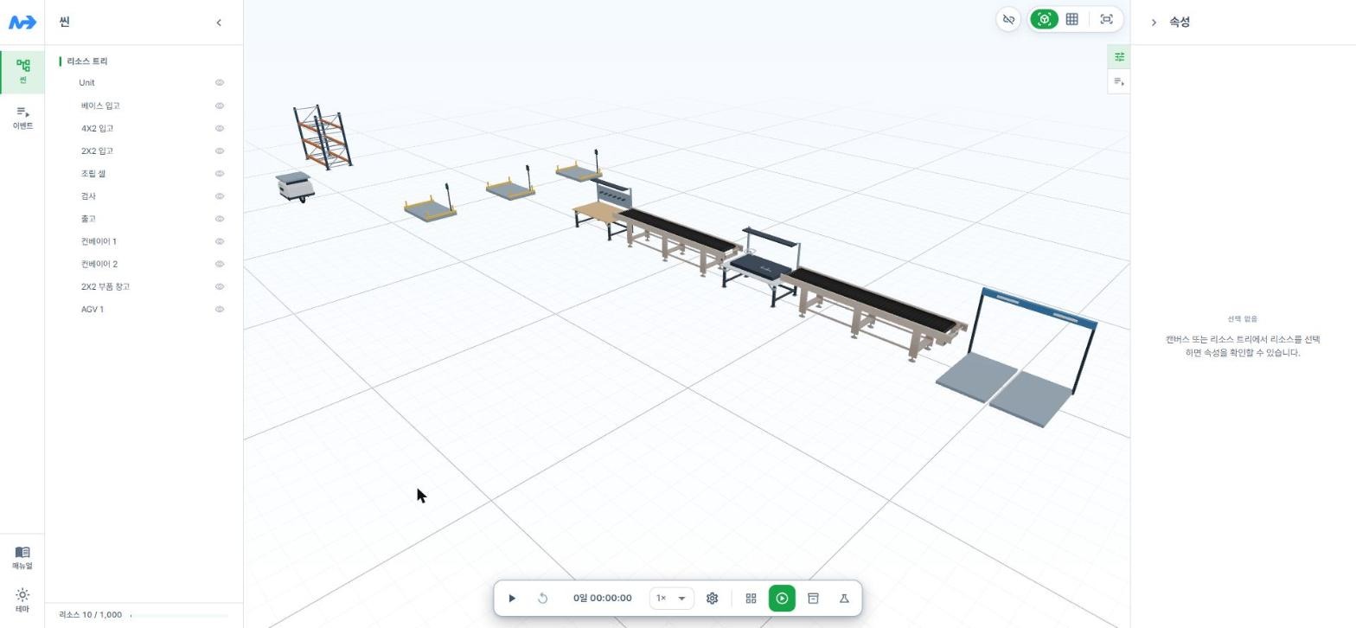
Task: Open the 씬 scene sidebar tab
Action: point(22,72)
